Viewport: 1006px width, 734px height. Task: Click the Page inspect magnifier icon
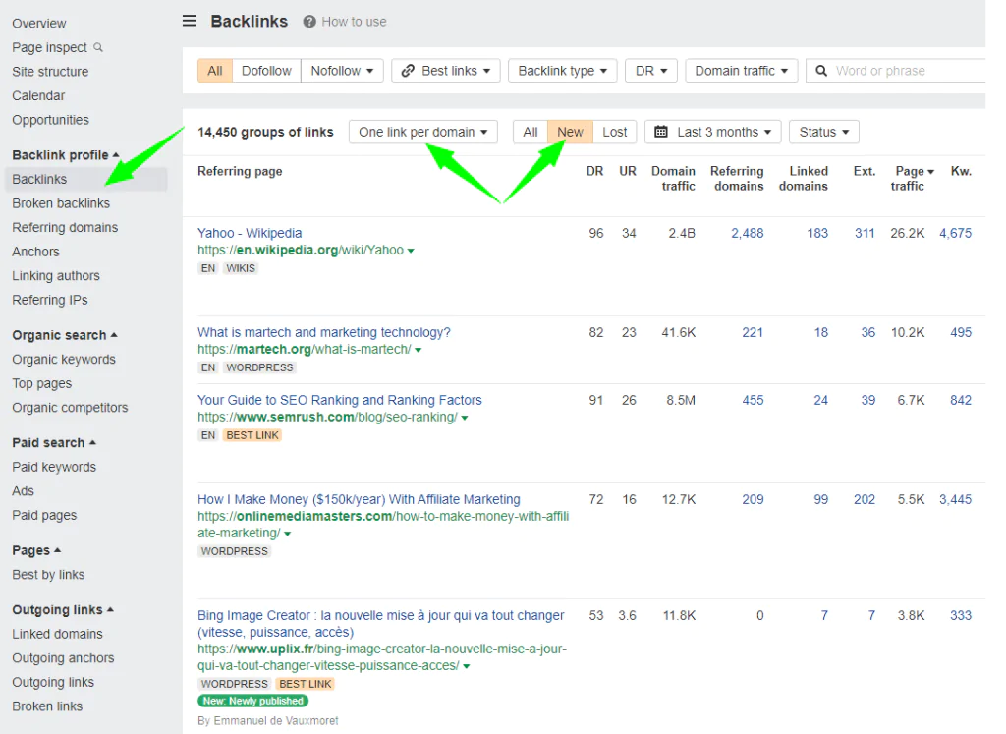pos(98,47)
